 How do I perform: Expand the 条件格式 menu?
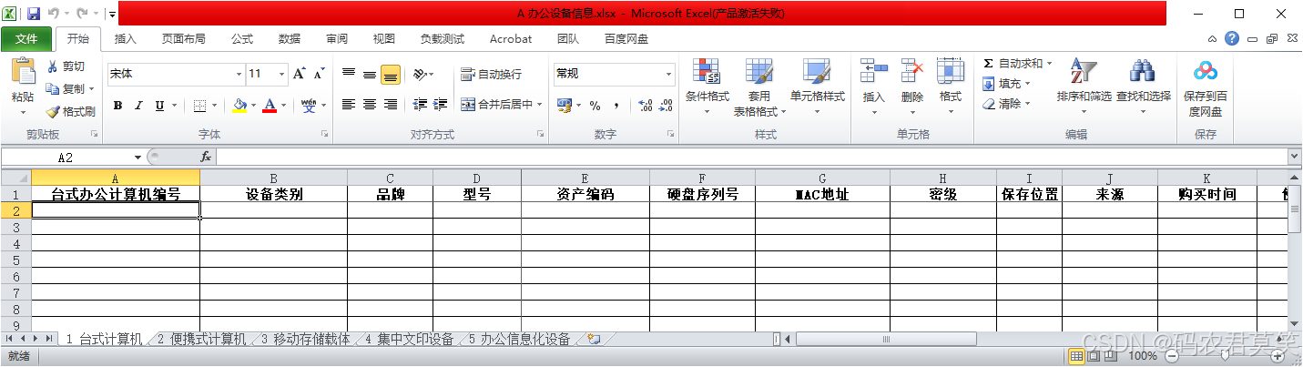[707, 88]
